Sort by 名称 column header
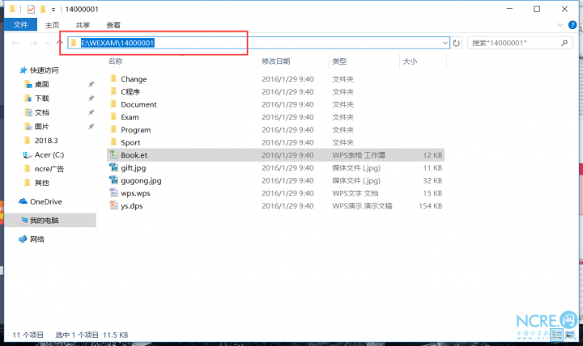 pos(115,61)
